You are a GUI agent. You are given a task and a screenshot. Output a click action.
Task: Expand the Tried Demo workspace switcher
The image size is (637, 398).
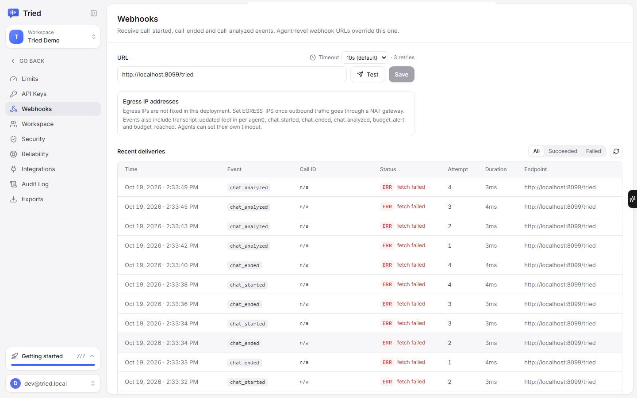pyautogui.click(x=53, y=37)
